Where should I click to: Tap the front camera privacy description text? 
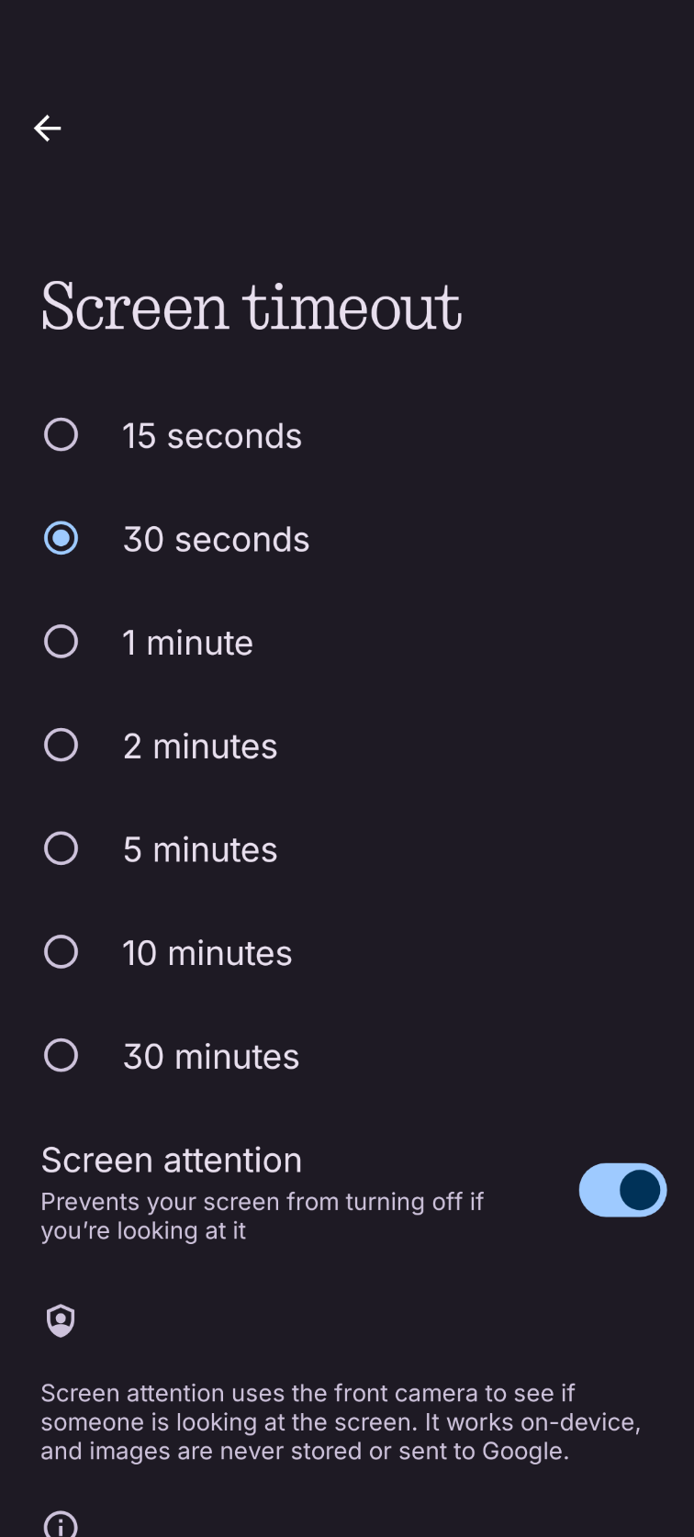click(341, 1422)
